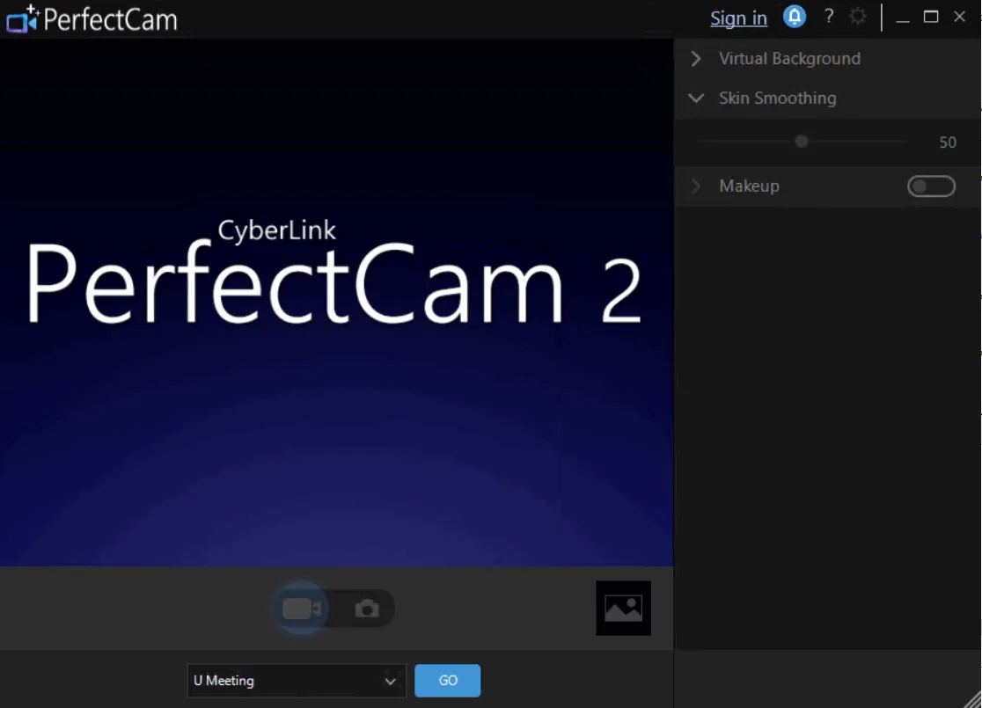Open the U Meeting dropdown

[297, 681]
